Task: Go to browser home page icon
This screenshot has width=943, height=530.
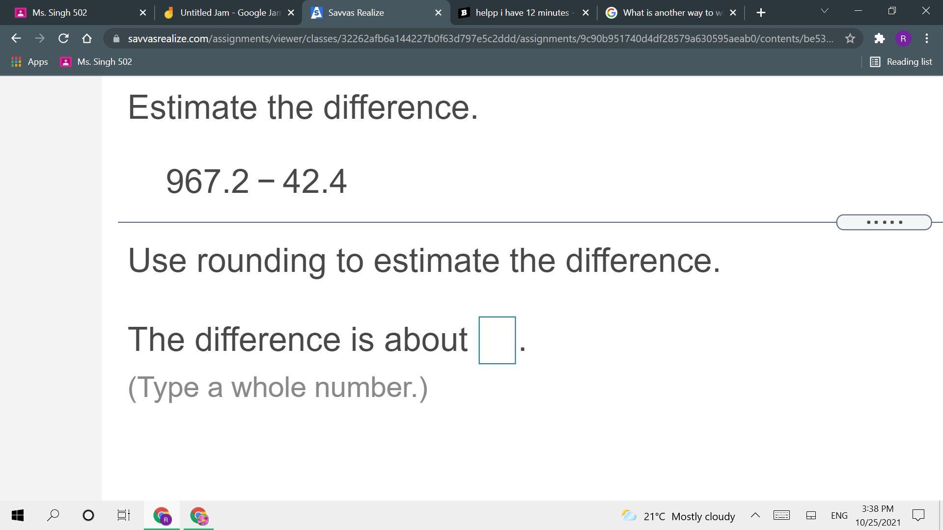Action: click(x=87, y=38)
